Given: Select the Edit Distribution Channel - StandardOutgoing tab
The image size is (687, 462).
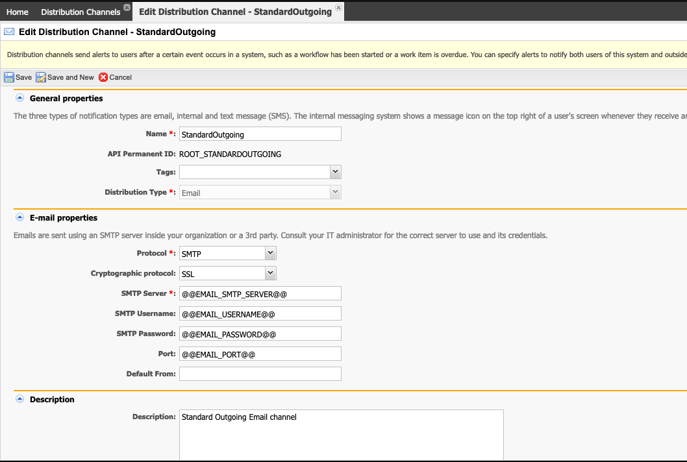Looking at the screenshot, I should click(235, 12).
